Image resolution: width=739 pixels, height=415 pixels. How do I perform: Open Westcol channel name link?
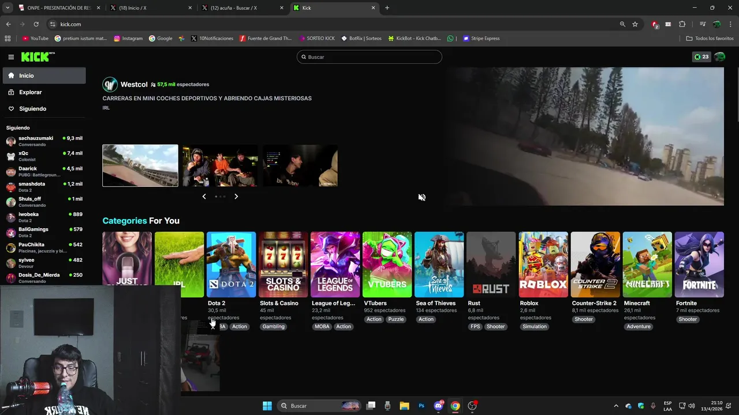click(x=134, y=84)
